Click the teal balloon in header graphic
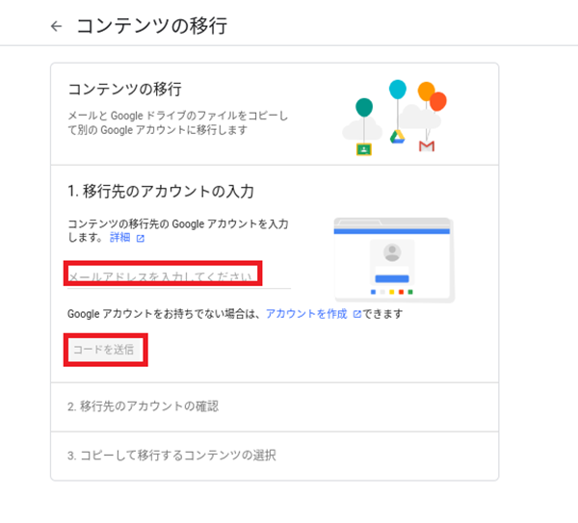The height and width of the screenshot is (523, 578). coord(364,107)
